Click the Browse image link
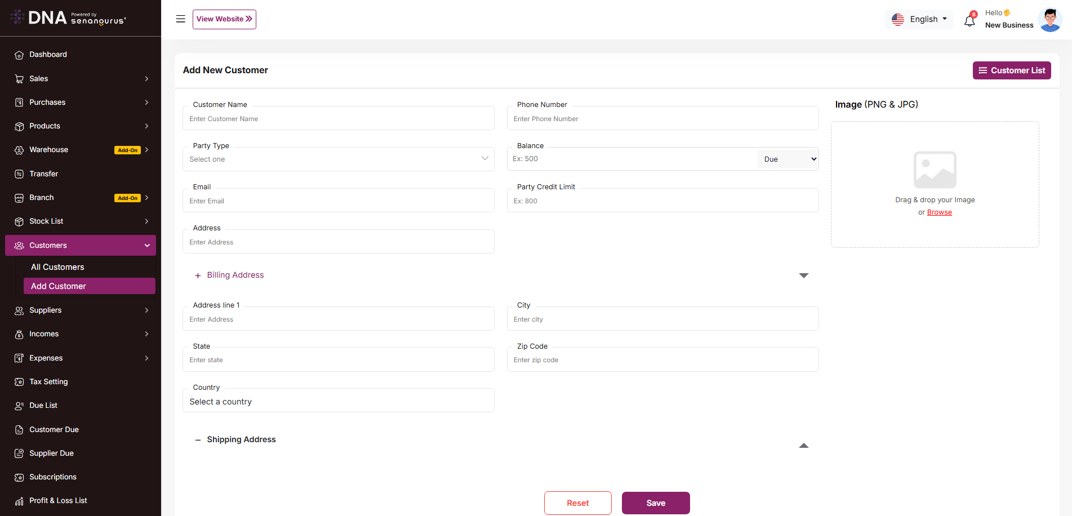The width and height of the screenshot is (1072, 516). click(939, 212)
